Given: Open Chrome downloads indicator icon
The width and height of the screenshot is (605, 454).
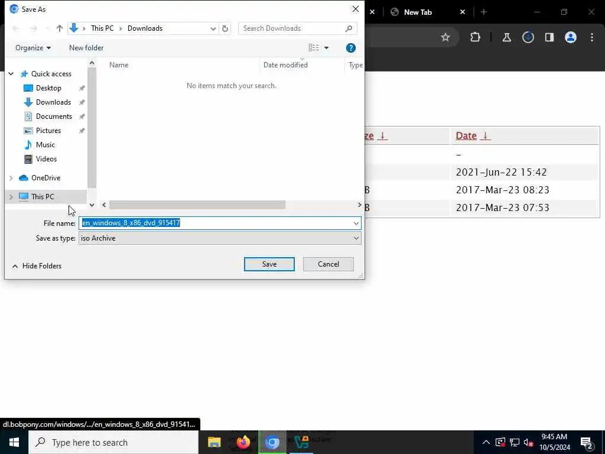Looking at the screenshot, I should pos(528,37).
